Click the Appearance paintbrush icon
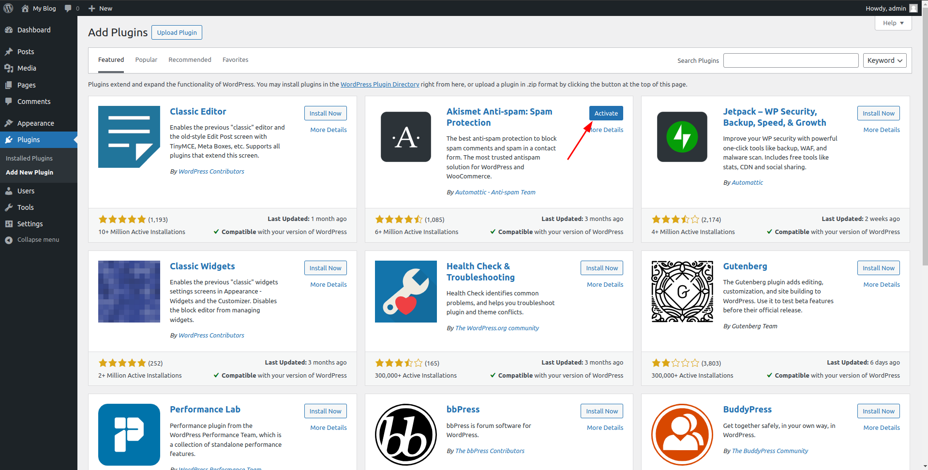This screenshot has height=470, width=928. 9,123
